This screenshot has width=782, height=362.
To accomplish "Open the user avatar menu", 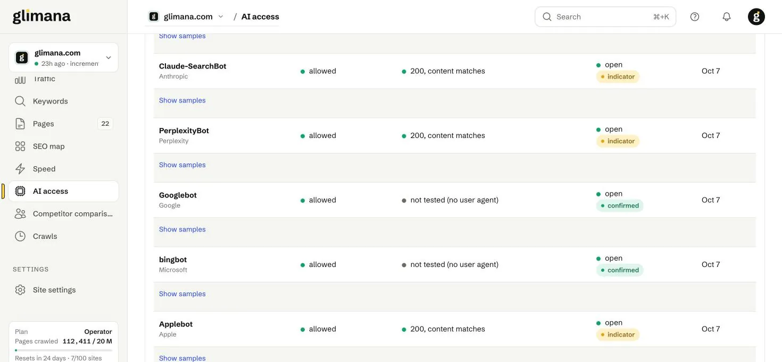I will [756, 17].
